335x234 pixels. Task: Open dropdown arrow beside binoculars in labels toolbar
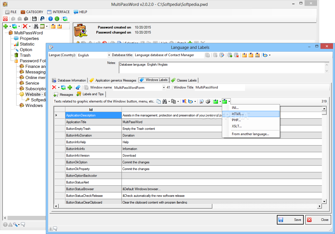click(169, 102)
